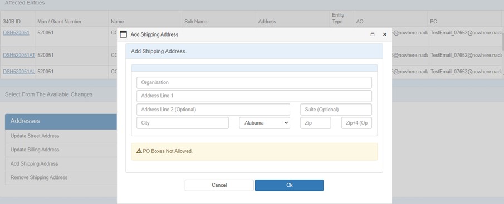Click the Organization input field

(x=254, y=82)
